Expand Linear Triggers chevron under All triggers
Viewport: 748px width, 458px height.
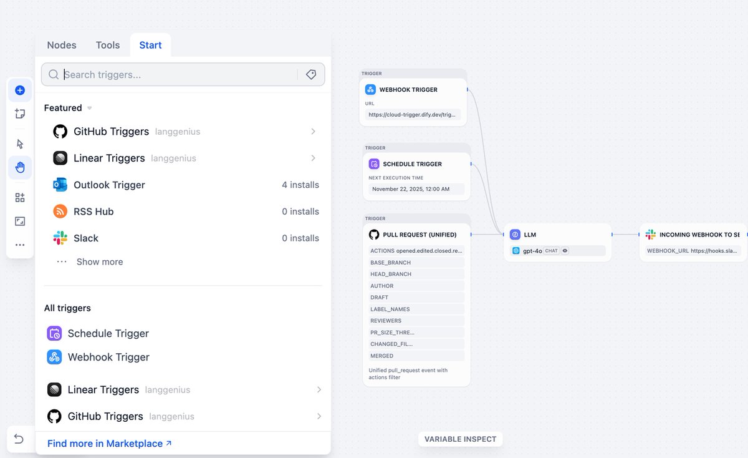(x=319, y=389)
